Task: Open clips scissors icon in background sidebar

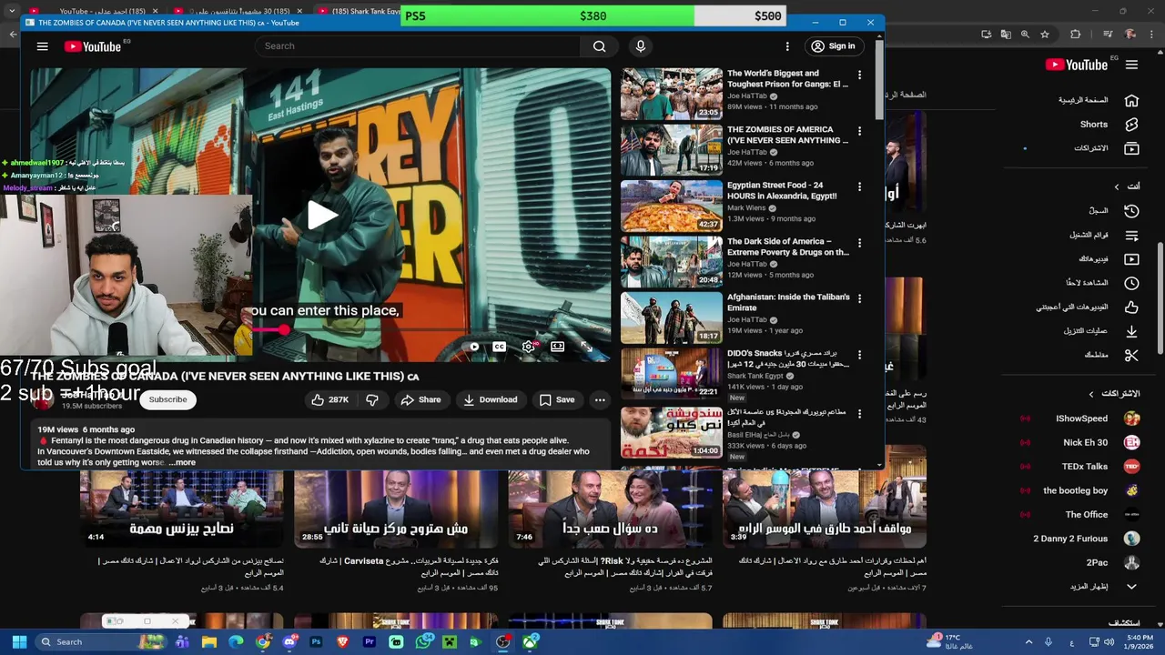Action: (x=1131, y=355)
